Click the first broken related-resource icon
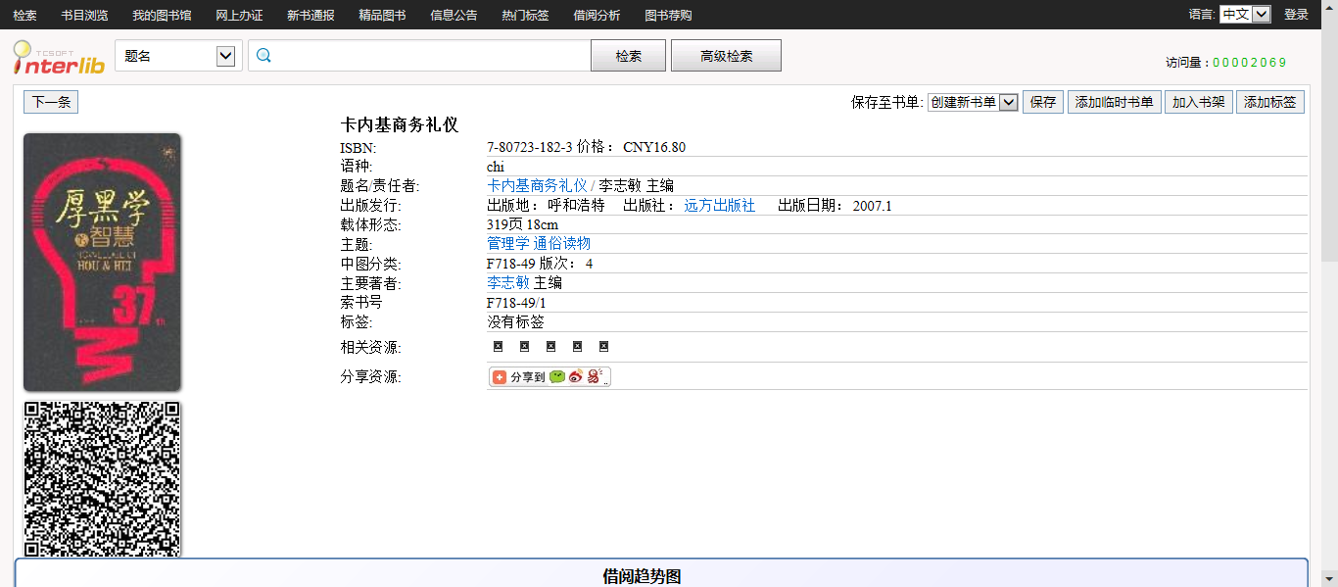 tap(498, 347)
